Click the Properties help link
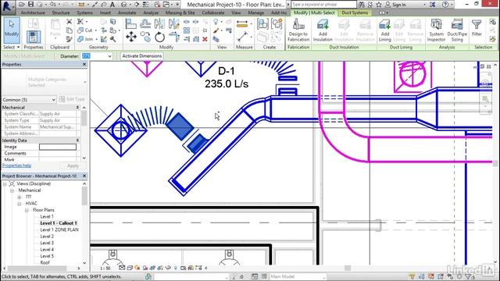Screen dimensions: 500x281 16,165
